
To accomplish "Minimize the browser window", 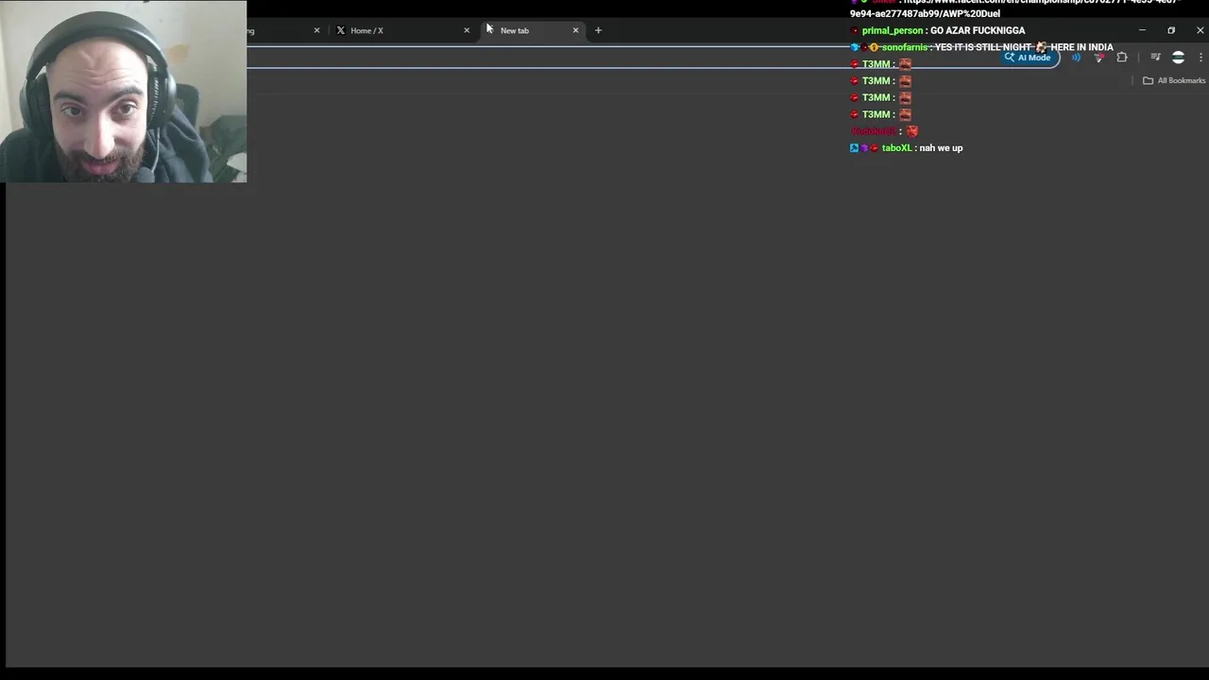I will (1142, 30).
